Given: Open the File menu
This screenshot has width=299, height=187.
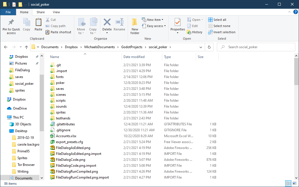Looking at the screenshot, I should click(x=8, y=12).
